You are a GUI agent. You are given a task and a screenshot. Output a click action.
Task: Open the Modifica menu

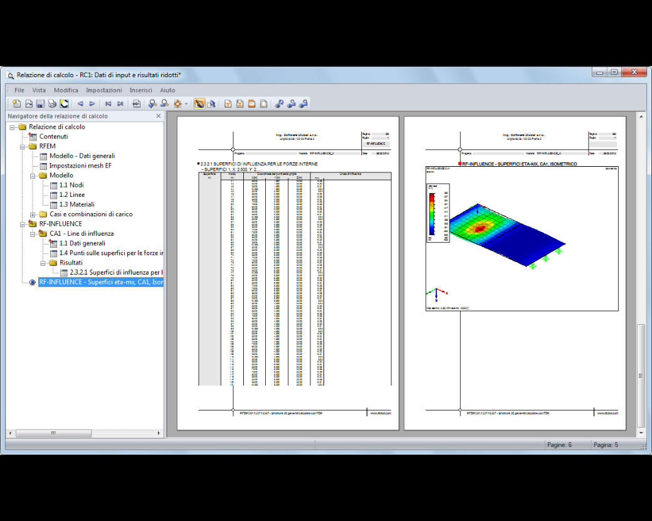click(66, 90)
